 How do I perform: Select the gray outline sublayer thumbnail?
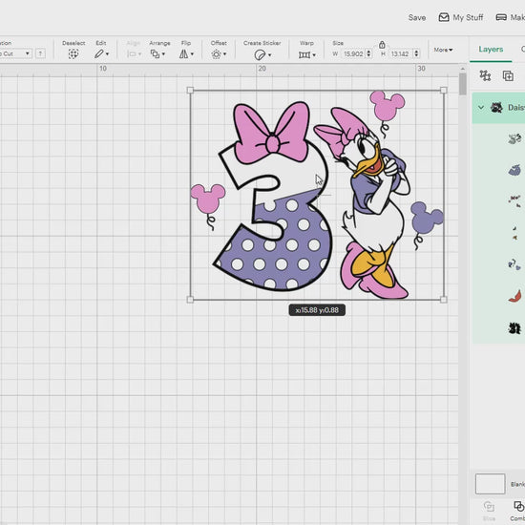514,138
